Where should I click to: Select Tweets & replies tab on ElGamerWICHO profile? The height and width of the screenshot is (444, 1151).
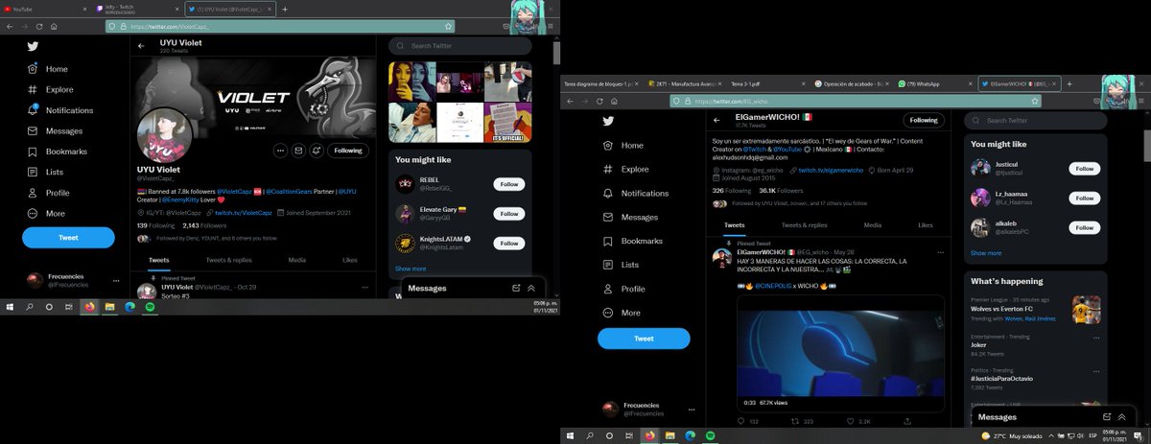click(x=805, y=224)
